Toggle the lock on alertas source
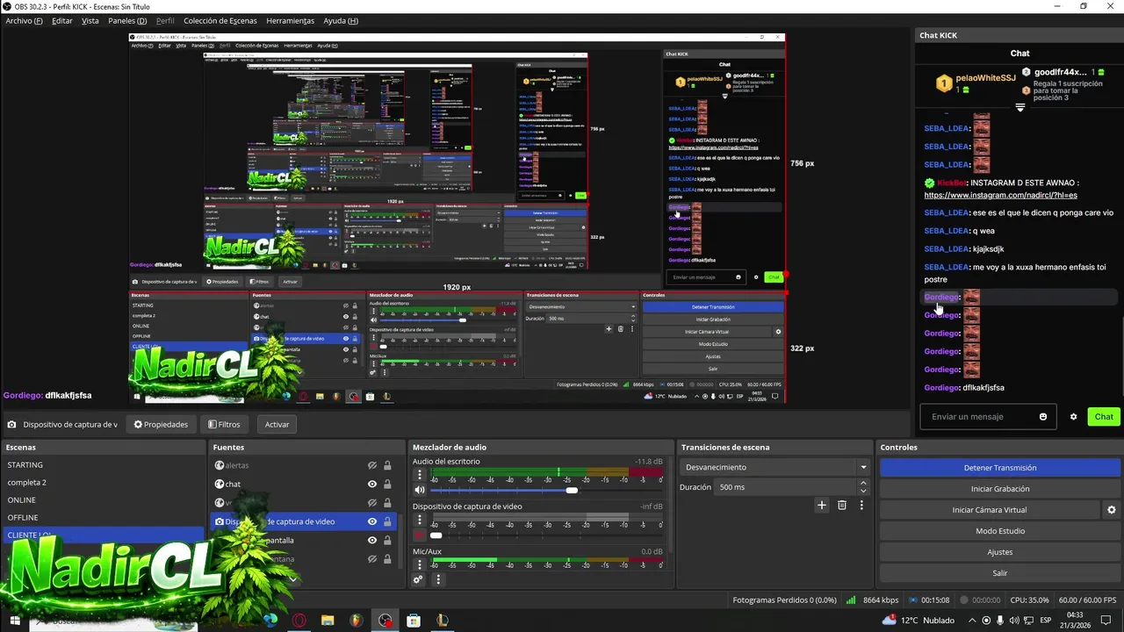The height and width of the screenshot is (632, 1124). (387, 465)
